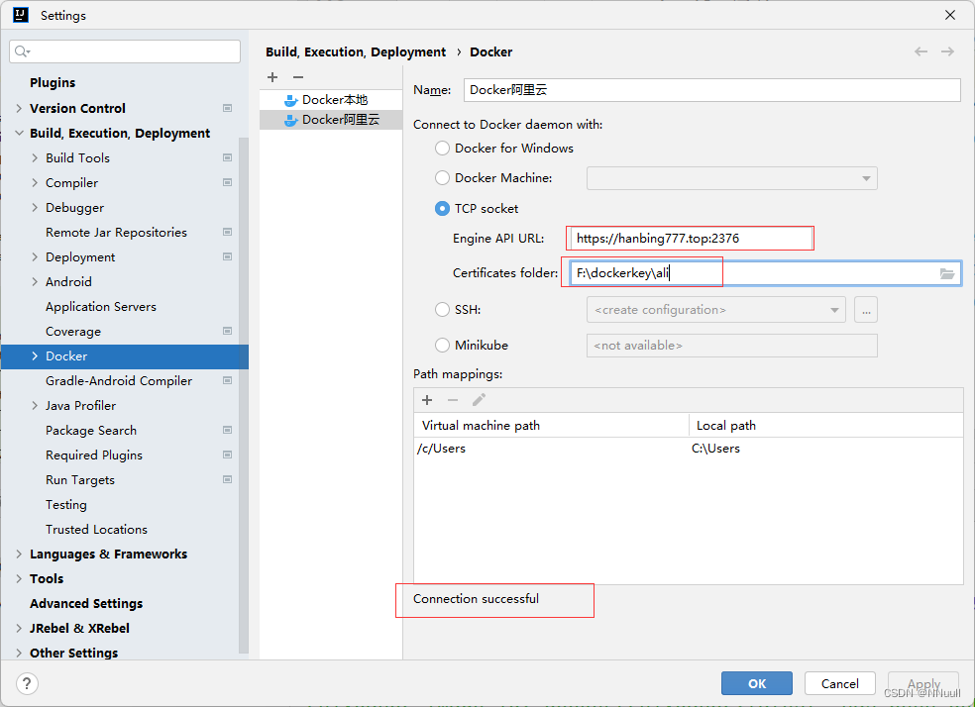Browse for the certificates folder
Screen dimensions: 975x707
[x=947, y=273]
